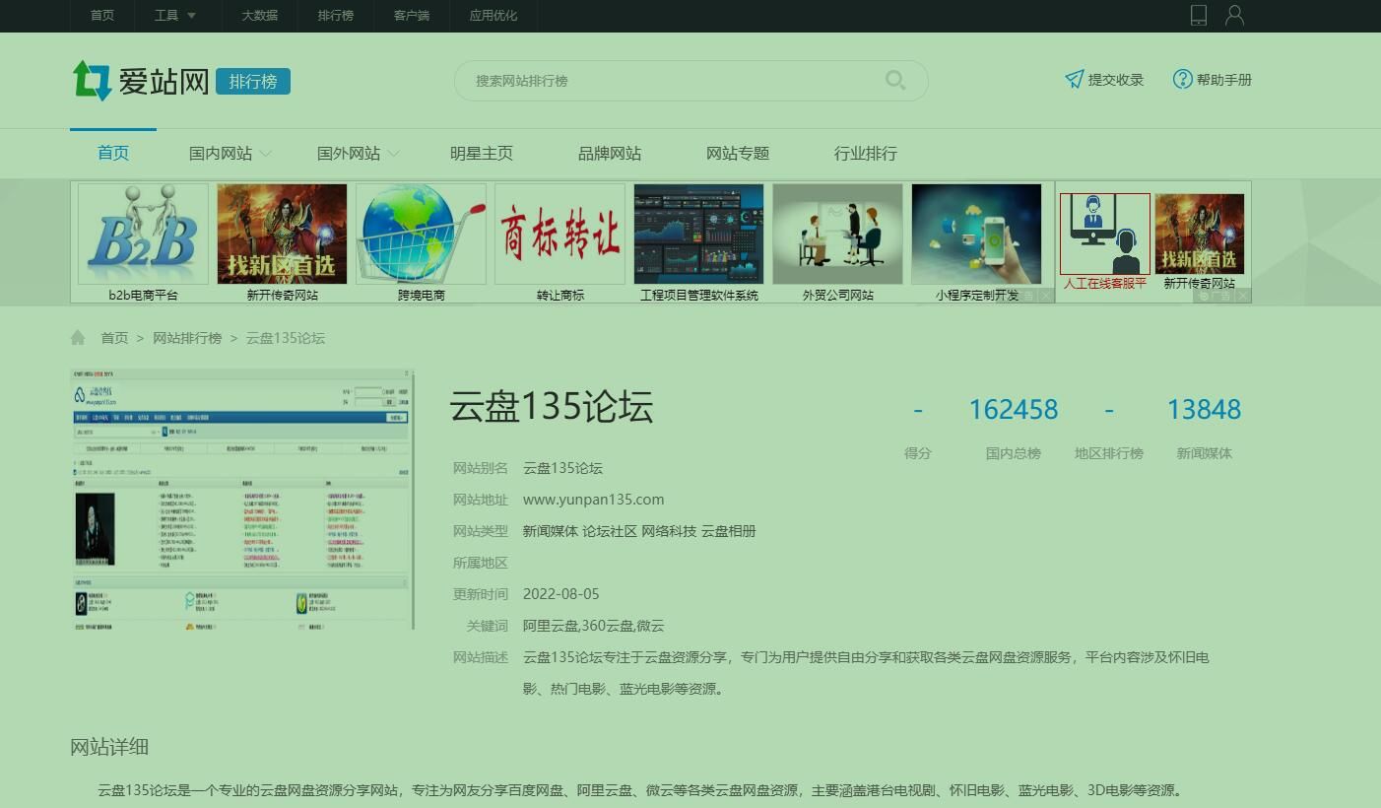The image size is (1381, 808).
Task: Click the breadcrumb home icon
Action: (78, 338)
